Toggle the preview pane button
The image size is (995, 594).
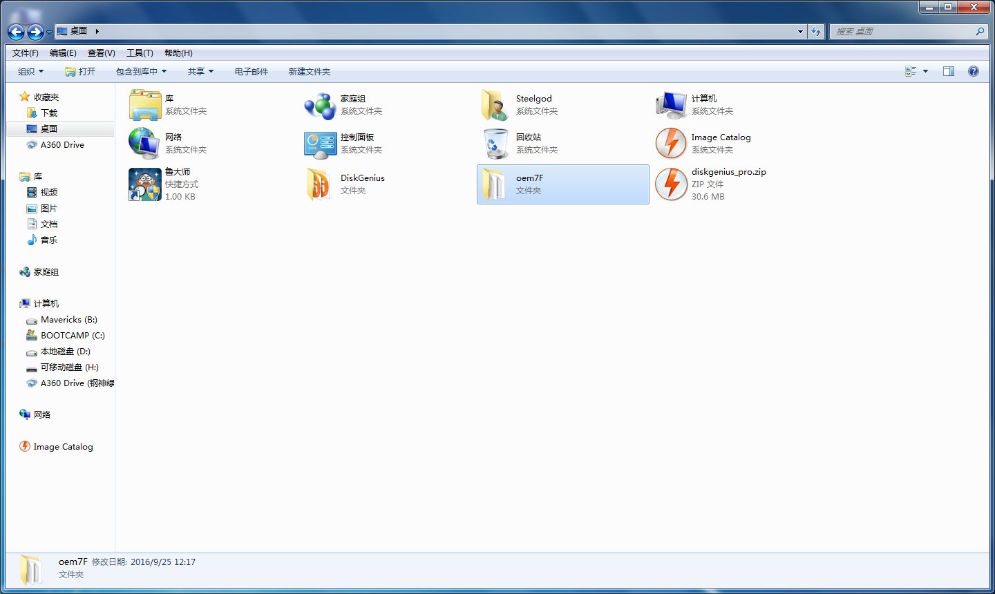click(949, 70)
